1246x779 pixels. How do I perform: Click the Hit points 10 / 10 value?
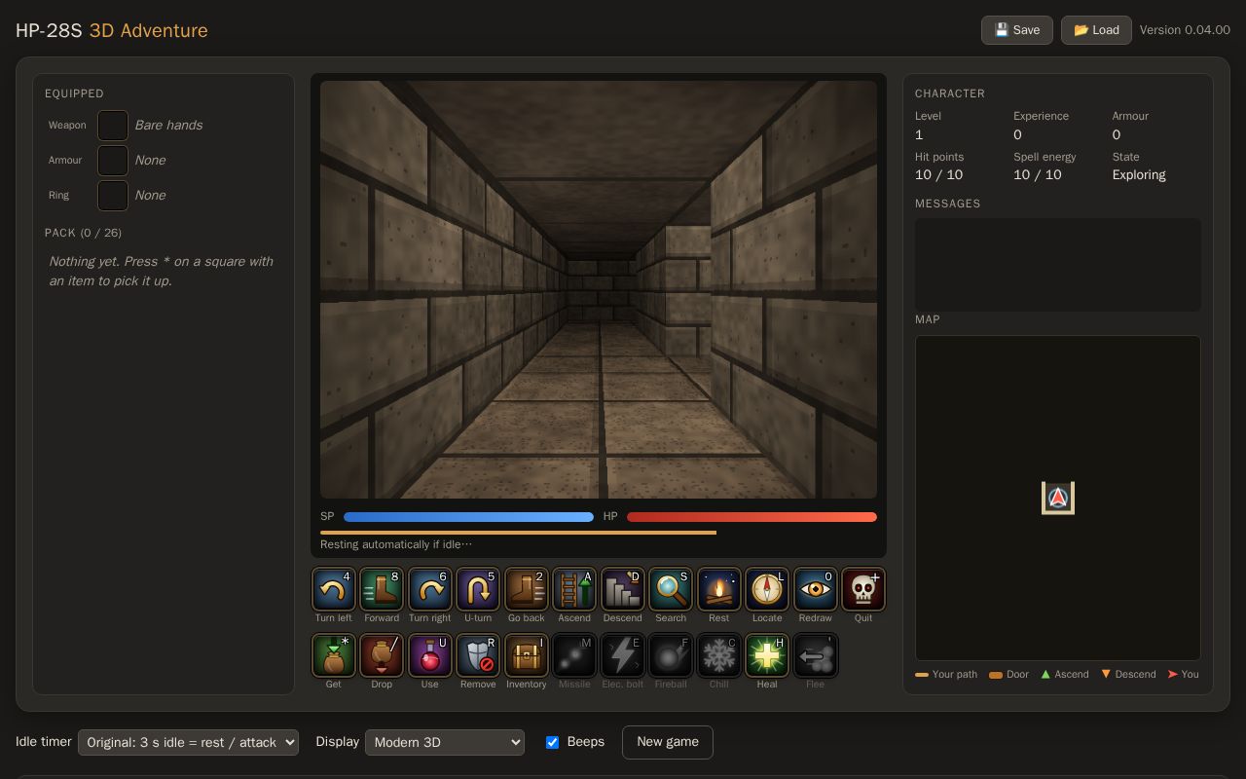pyautogui.click(x=938, y=175)
